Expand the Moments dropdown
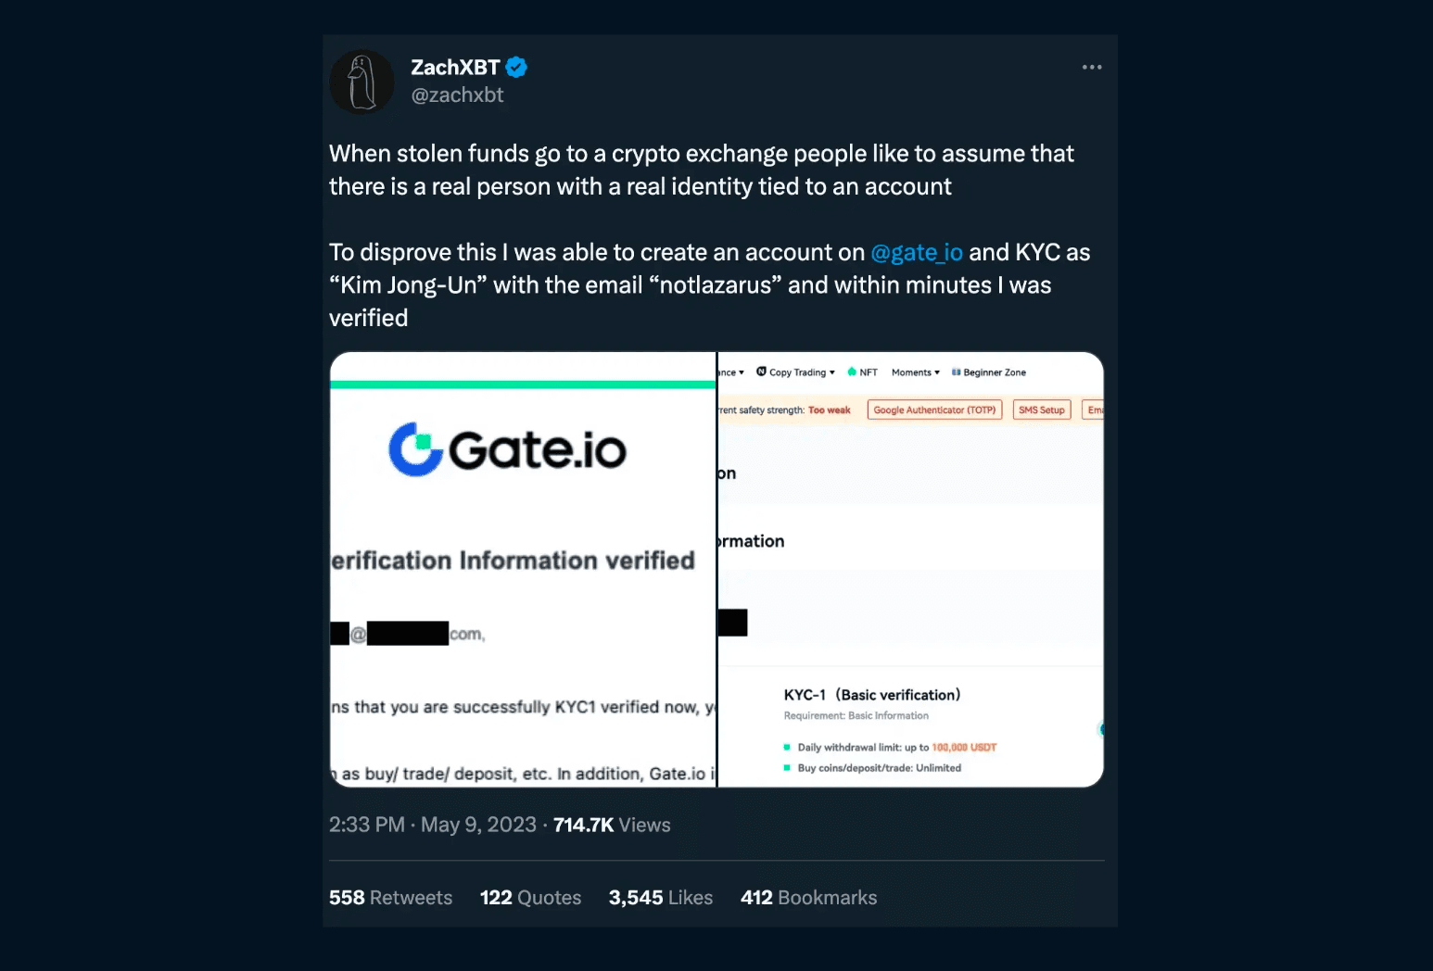The image size is (1433, 971). pos(915,372)
